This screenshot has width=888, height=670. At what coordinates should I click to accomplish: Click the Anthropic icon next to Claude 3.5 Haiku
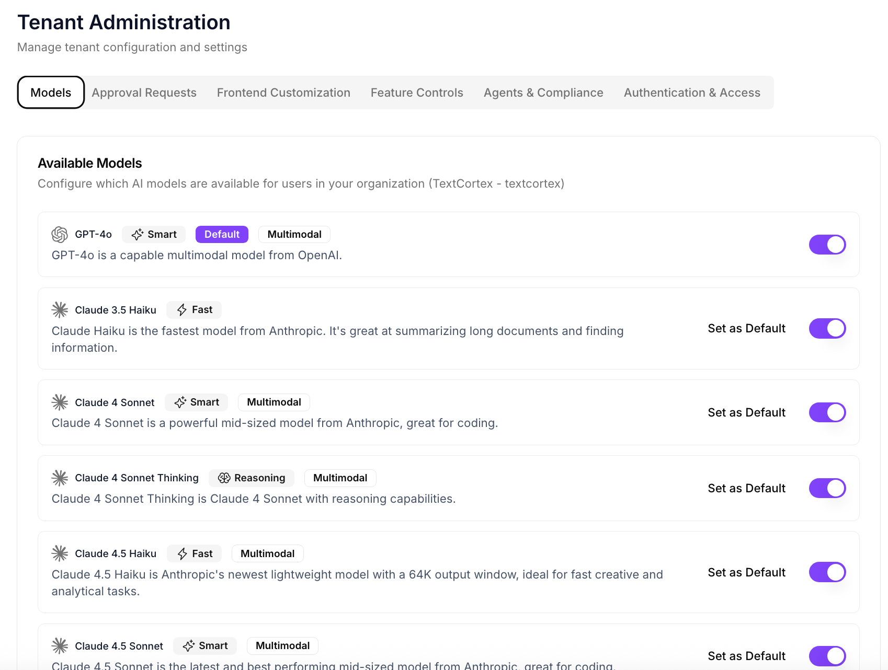point(60,310)
